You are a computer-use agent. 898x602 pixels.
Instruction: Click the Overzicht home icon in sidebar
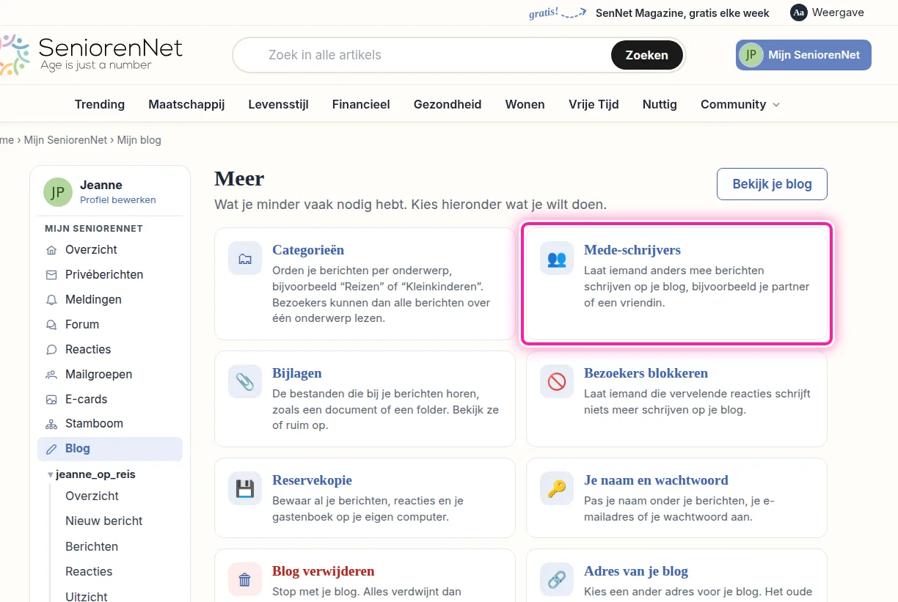pos(51,250)
